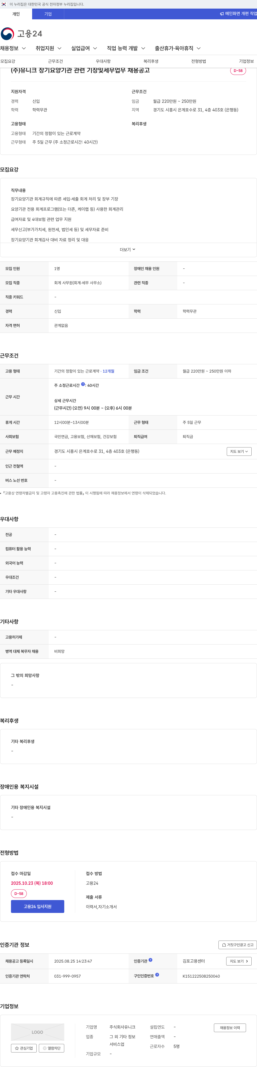Viewport: 257px width, 1067px height.
Task: Apply via 고용24 입사지원 button
Action: [37, 906]
